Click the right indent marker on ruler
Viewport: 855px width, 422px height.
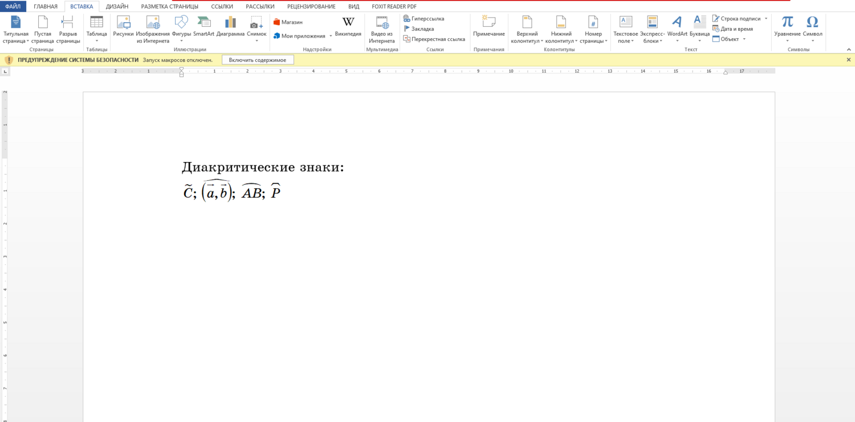725,73
